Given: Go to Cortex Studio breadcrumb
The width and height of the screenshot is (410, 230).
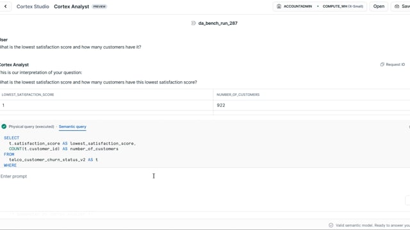Looking at the screenshot, I should click(33, 6).
